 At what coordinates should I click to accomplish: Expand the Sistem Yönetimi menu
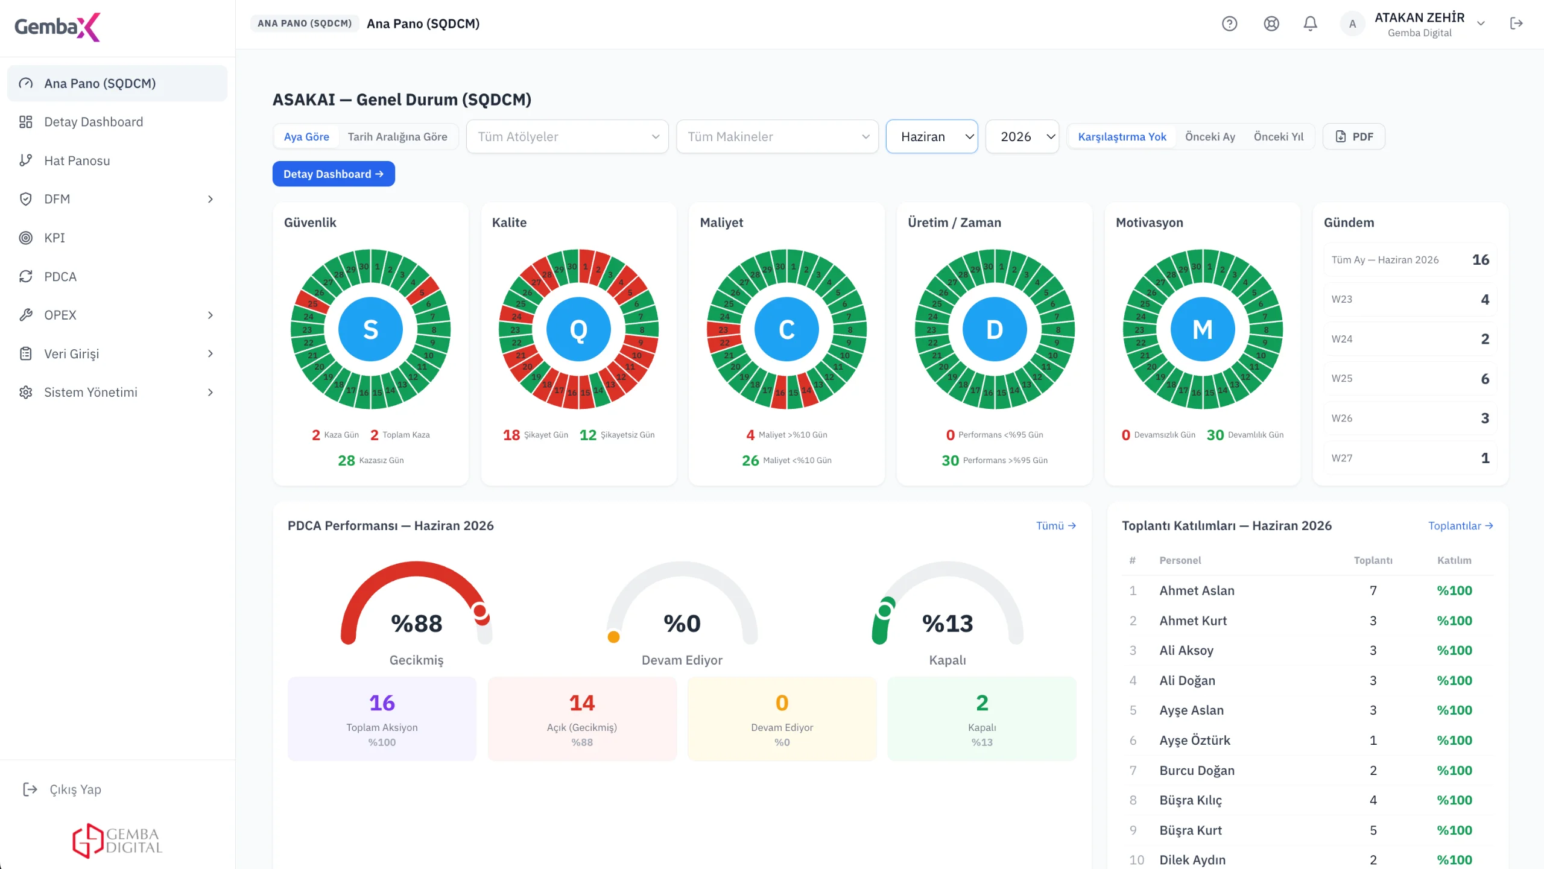(117, 392)
